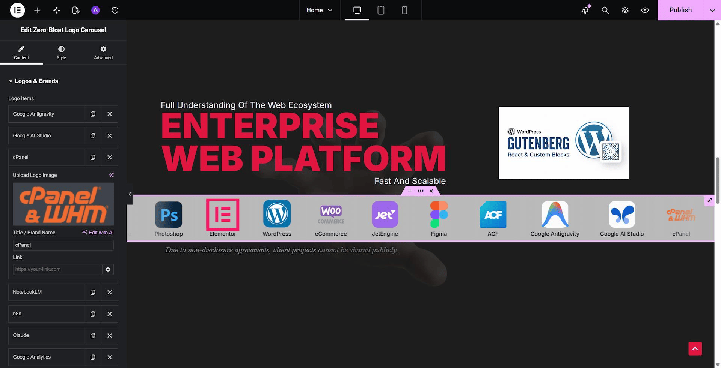Screen dimensions: 721x368
Task: Open the Finder search icon
Action: [x=605, y=10]
